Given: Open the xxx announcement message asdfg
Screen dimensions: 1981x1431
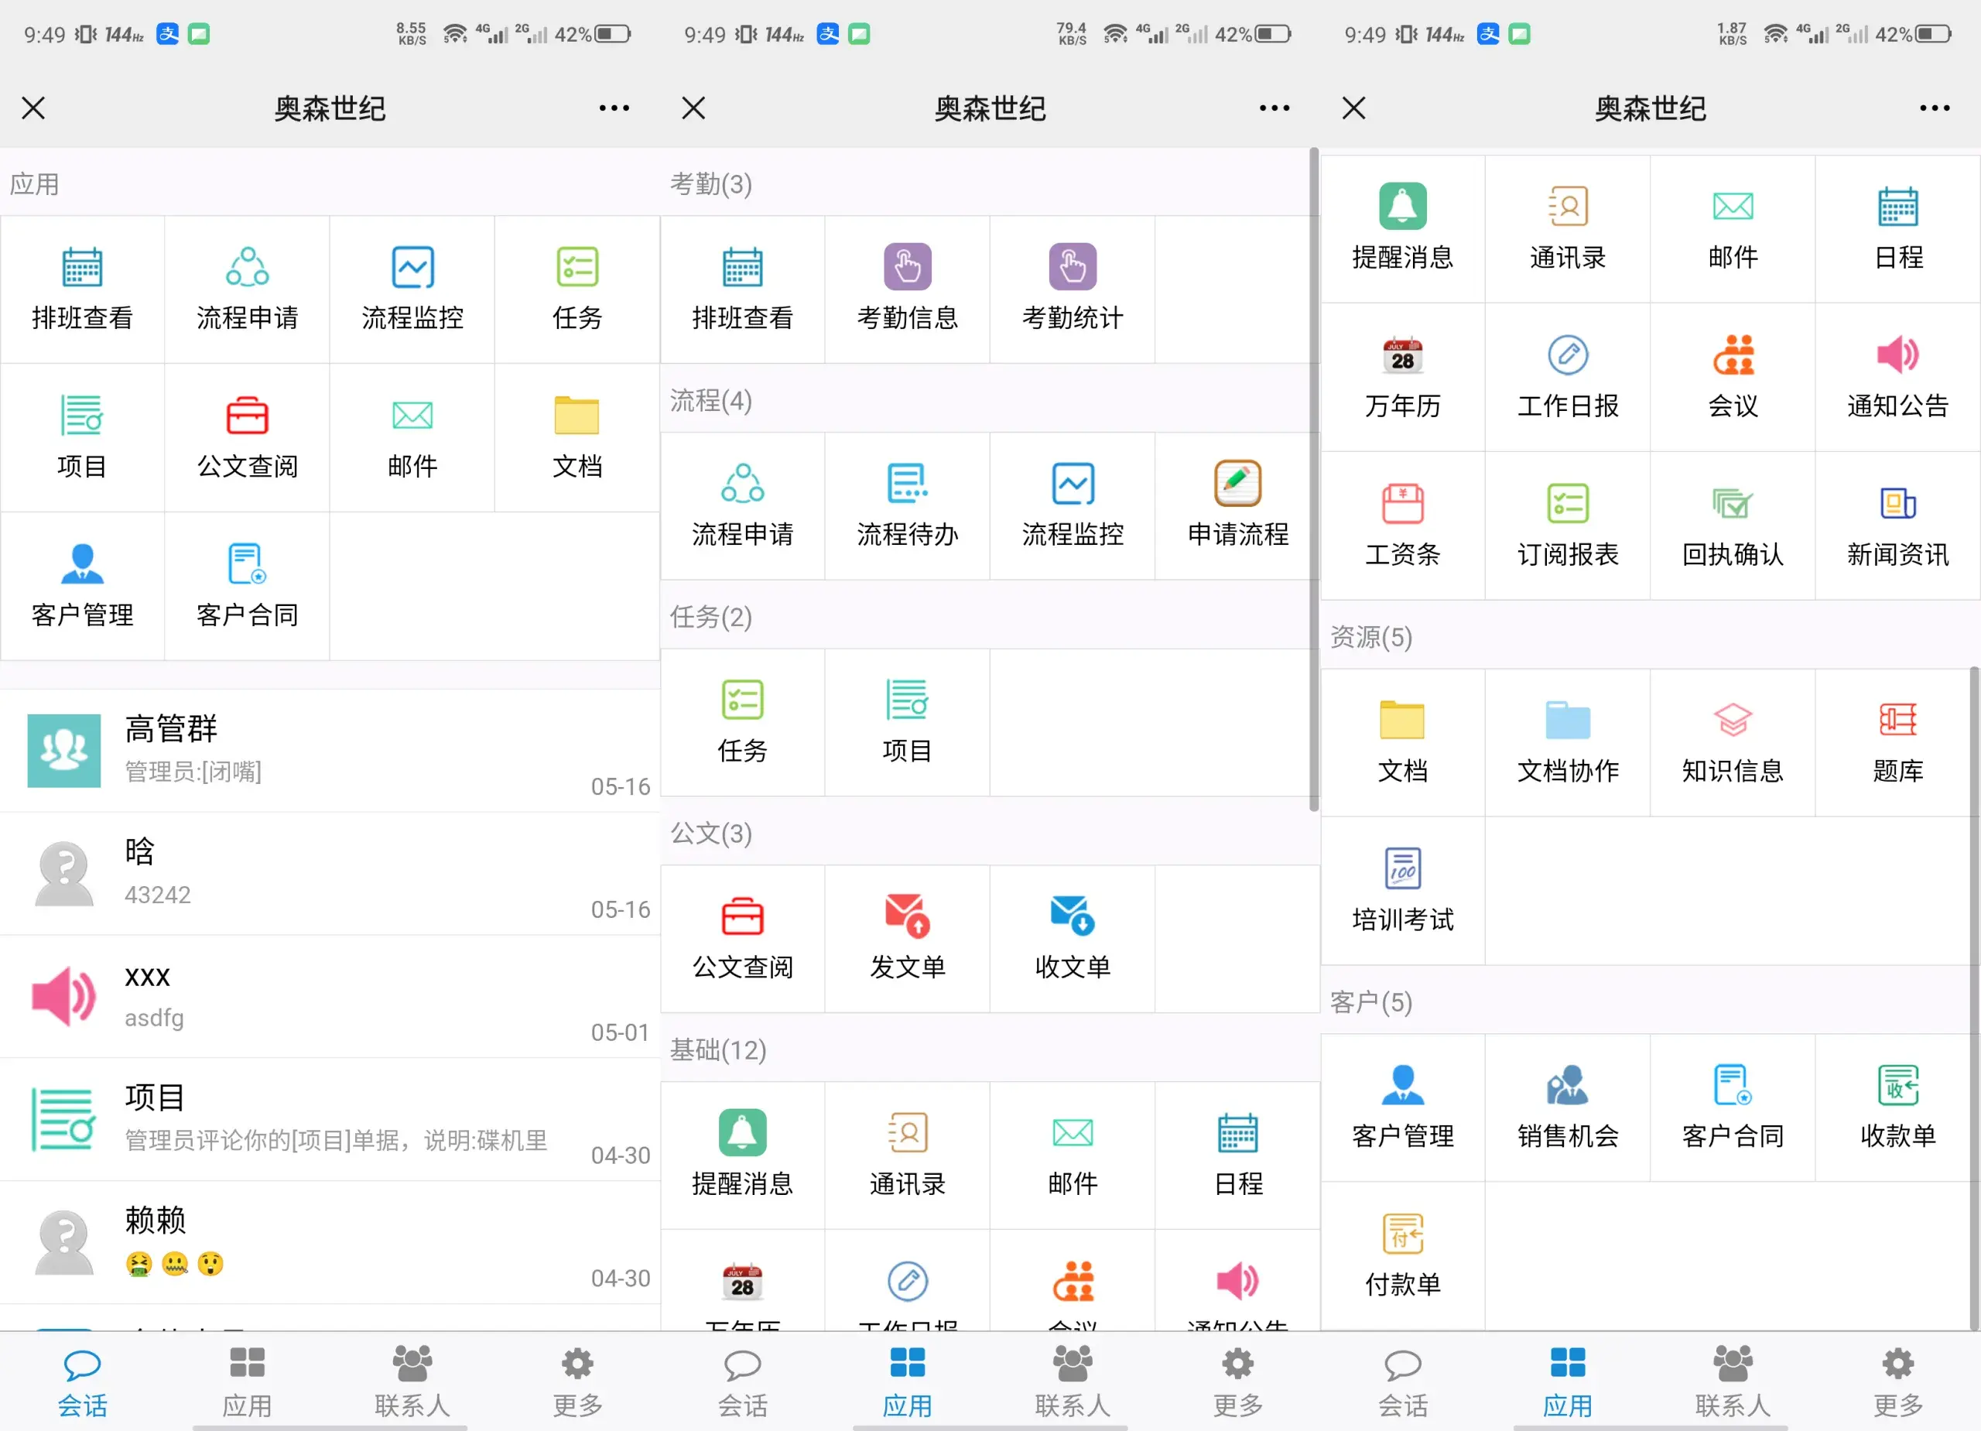Looking at the screenshot, I should point(330,997).
